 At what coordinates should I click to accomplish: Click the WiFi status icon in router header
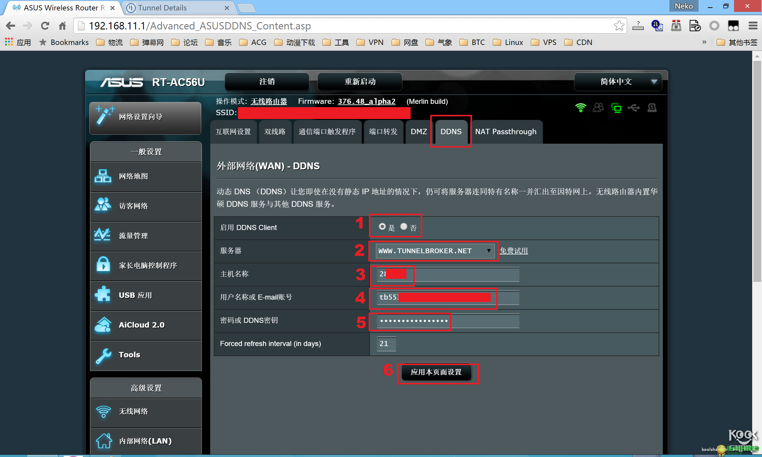pos(581,107)
